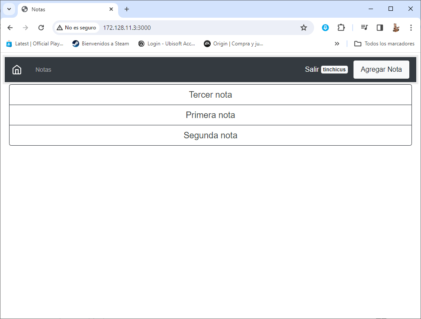The height and width of the screenshot is (319, 421).
Task: Toggle the browser side panel
Action: tap(380, 28)
